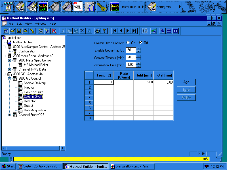
Task: Select the Hold (min) cell in row 1
Action: (143, 82)
